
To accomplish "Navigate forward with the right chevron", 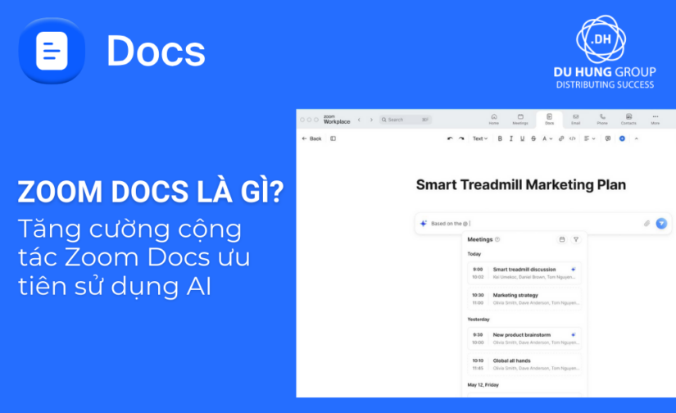I will tap(371, 120).
